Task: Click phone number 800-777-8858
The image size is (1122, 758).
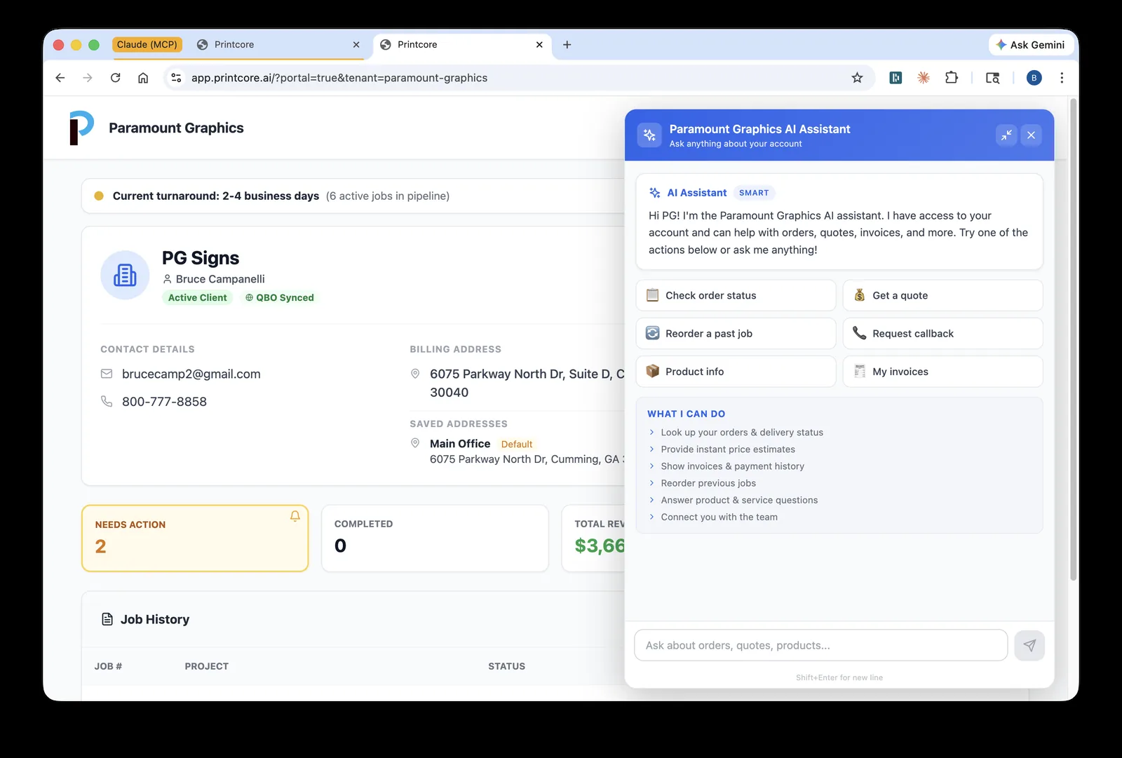Action: tap(164, 402)
